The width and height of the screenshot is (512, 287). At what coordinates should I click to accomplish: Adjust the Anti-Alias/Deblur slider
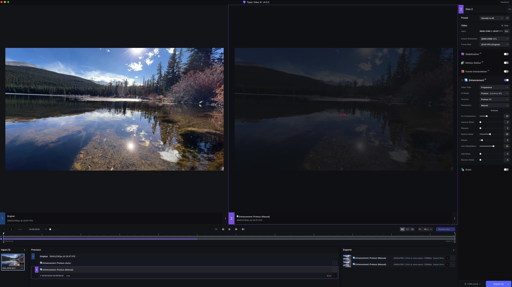pos(494,146)
